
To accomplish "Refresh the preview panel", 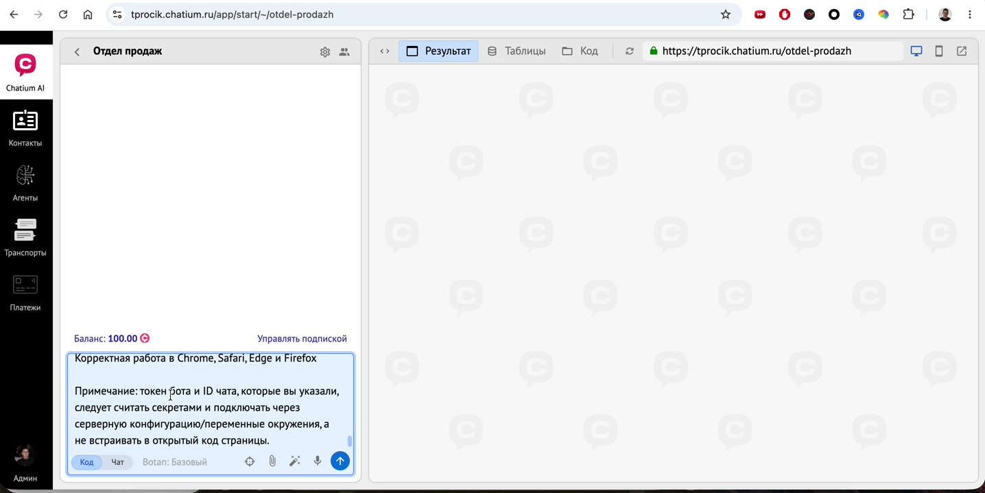I will [x=629, y=51].
